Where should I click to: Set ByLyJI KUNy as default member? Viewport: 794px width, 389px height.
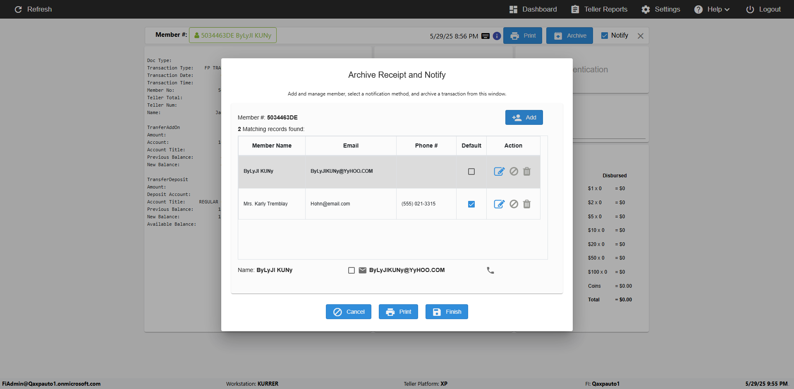(471, 172)
